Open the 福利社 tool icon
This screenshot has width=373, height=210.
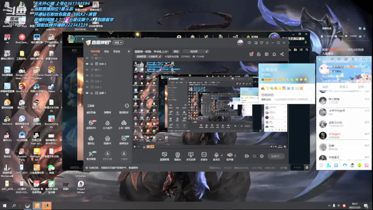(91, 138)
